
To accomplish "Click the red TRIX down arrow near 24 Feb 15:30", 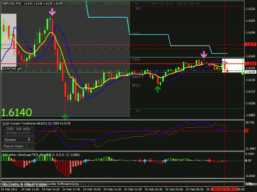I will point(55,160).
